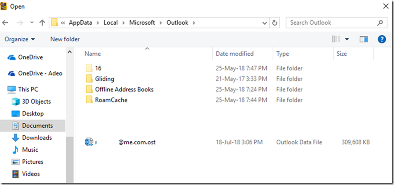The height and width of the screenshot is (185, 394).
Task: Toggle the preview pane
Action: (x=364, y=39)
